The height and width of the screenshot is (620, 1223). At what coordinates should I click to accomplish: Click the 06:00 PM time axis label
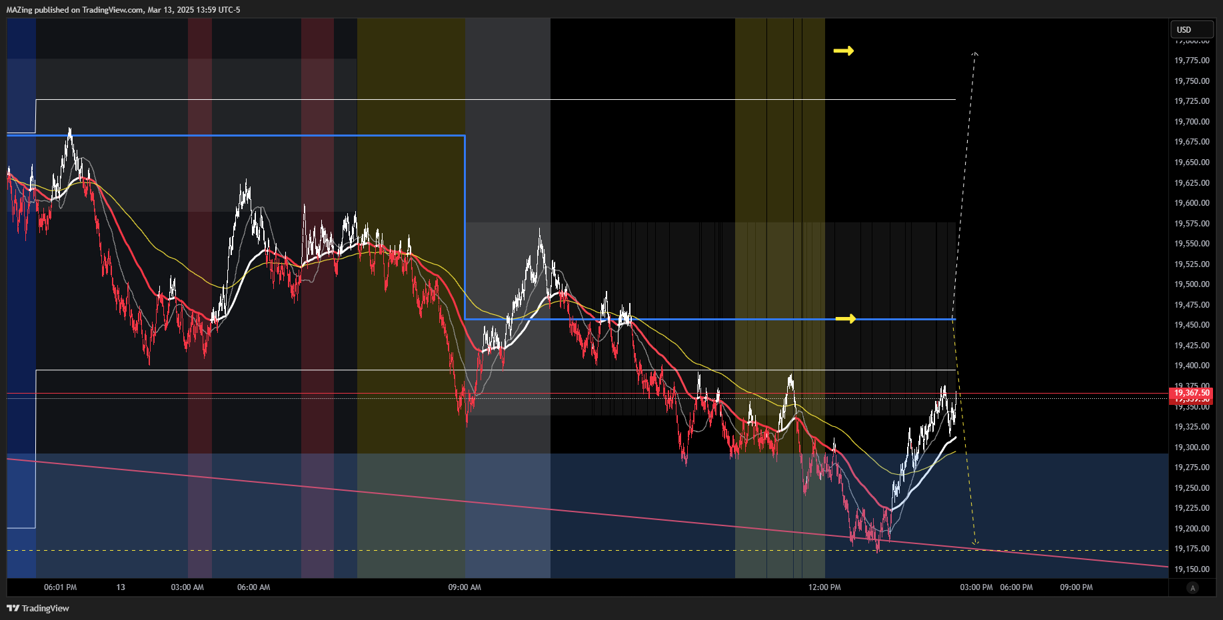(x=1016, y=587)
